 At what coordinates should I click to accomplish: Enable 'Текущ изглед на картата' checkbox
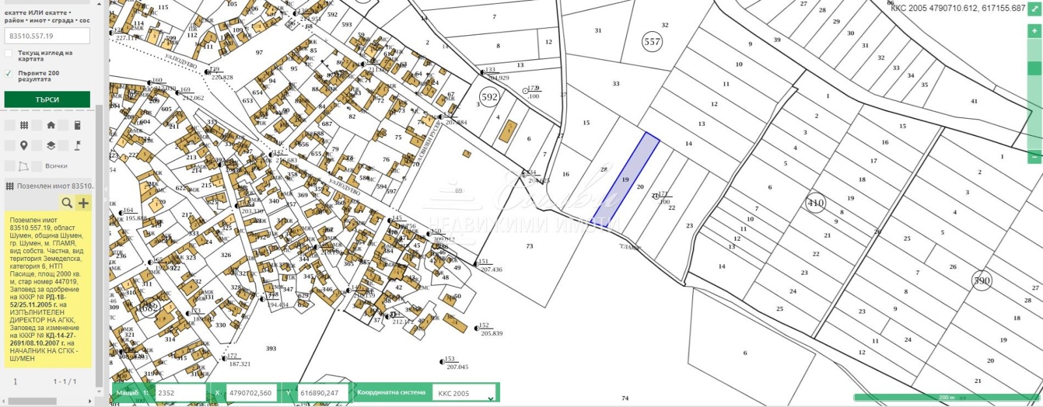pyautogui.click(x=8, y=53)
